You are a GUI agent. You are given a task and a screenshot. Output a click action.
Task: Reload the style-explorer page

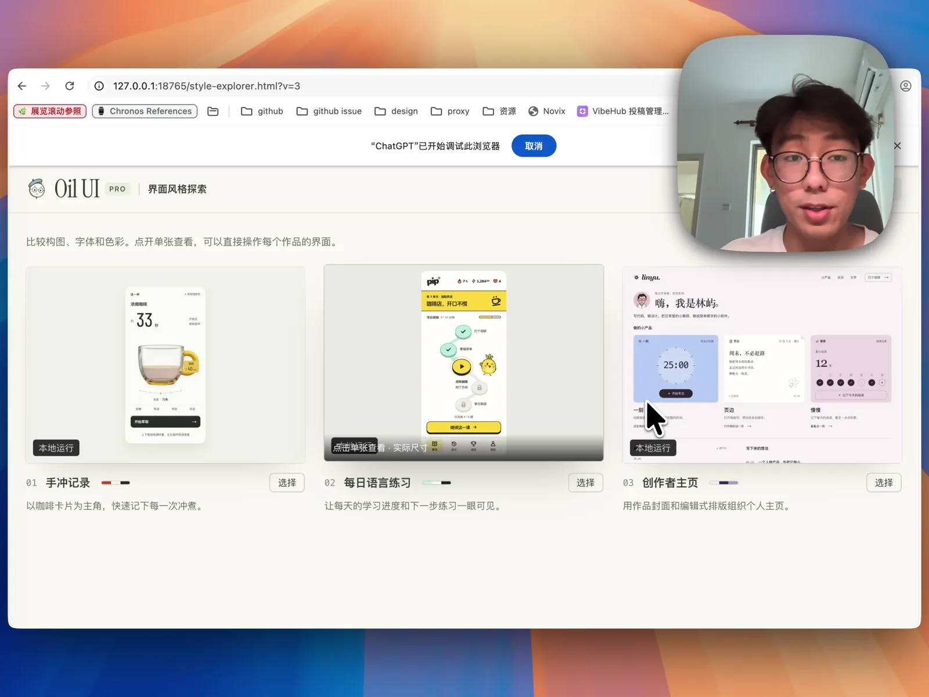(x=70, y=86)
